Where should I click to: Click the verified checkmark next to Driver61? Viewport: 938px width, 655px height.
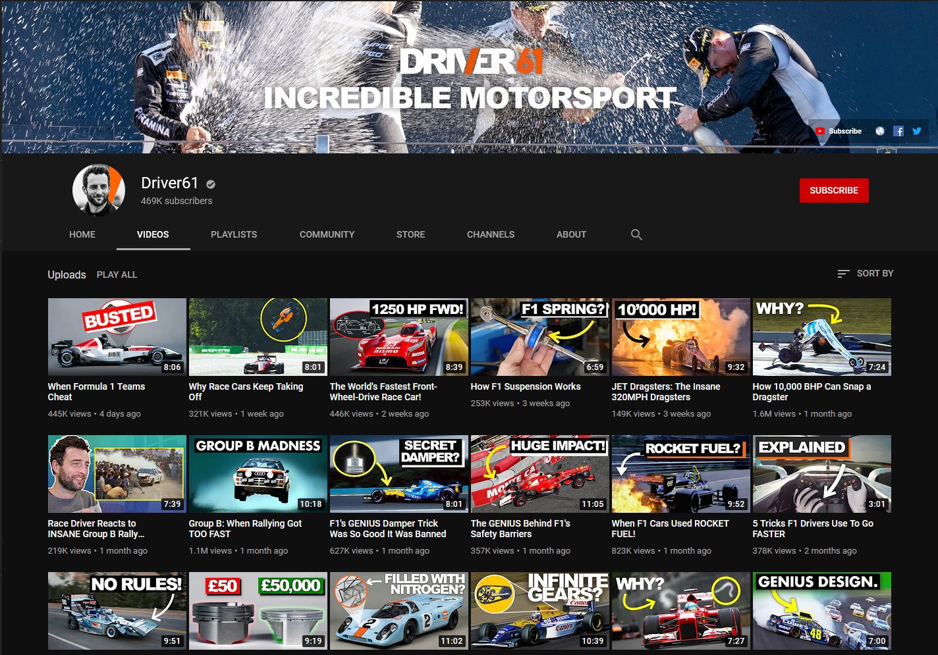click(211, 184)
